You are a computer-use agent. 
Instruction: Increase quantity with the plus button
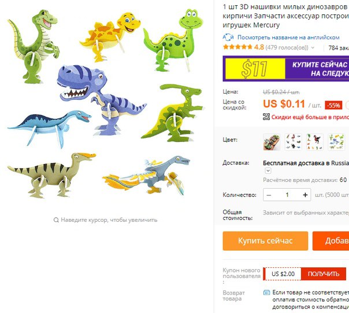click(x=305, y=195)
